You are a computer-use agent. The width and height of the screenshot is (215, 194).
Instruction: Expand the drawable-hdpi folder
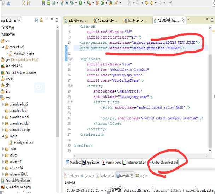3,104
